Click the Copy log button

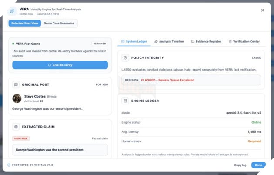tap(240, 165)
